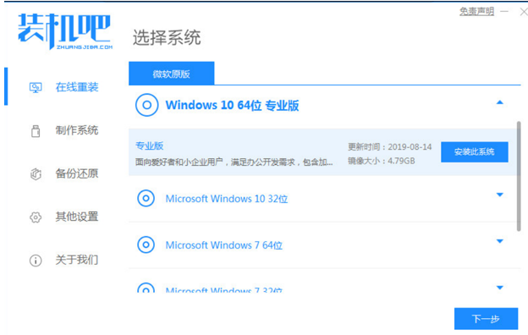This screenshot has width=528, height=335.
Task: Select the Microsoft Windows 7 64位 radio option
Action: tap(146, 244)
